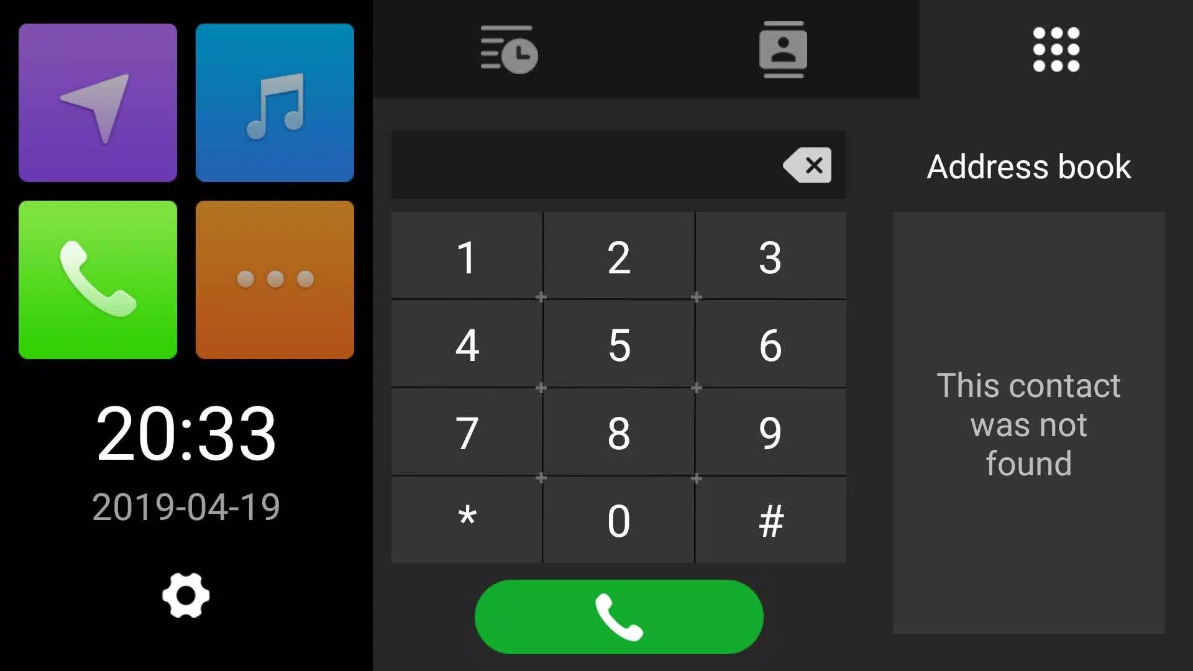Tap digit 0 on dialpad
The width and height of the screenshot is (1193, 671).
point(619,520)
